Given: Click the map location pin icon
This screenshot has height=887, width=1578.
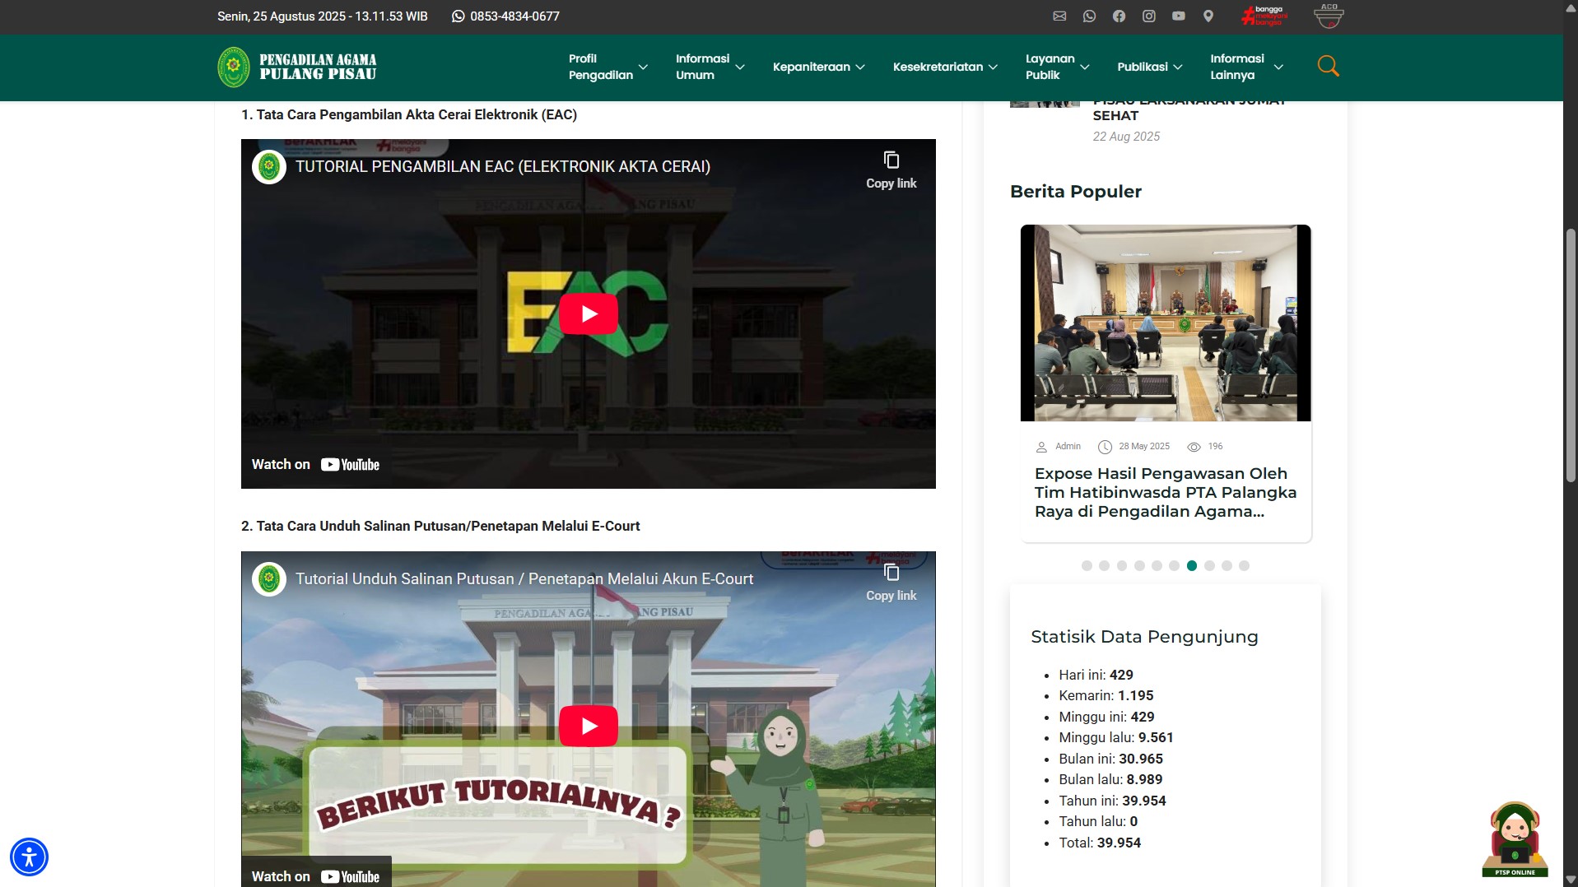Looking at the screenshot, I should pos(1208,16).
